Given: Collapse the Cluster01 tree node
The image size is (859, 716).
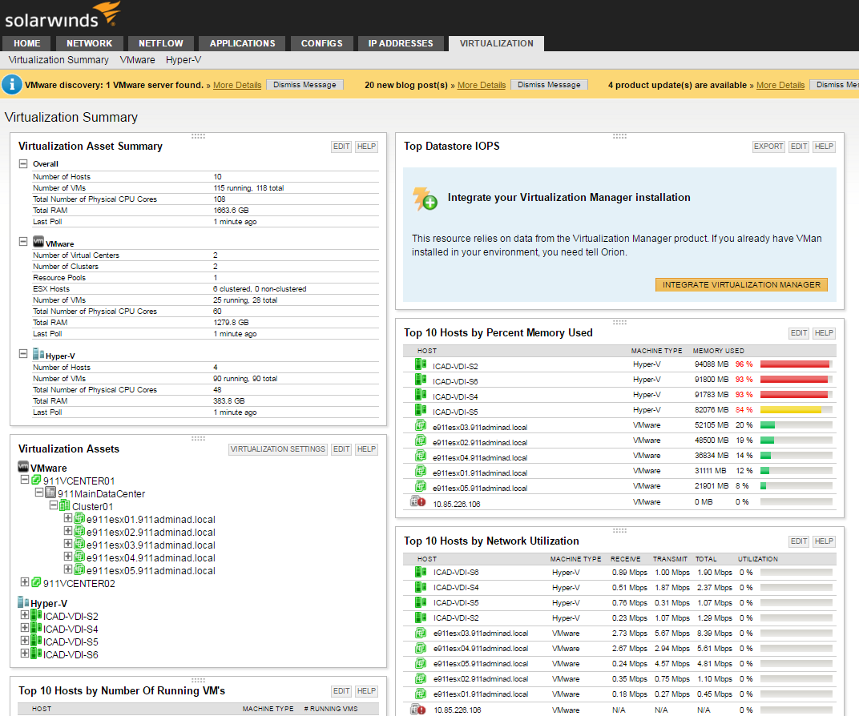Looking at the screenshot, I should tap(53, 505).
